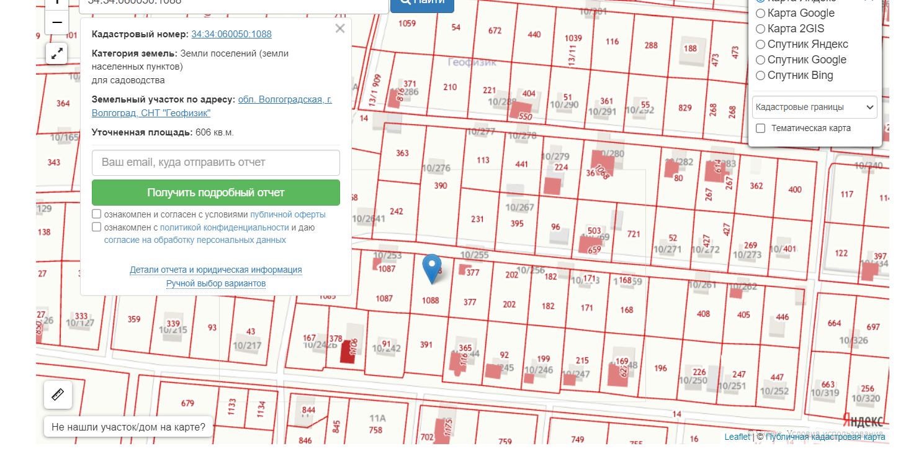Accept публичной оферты terms checkbox
The height and width of the screenshot is (451, 911).
(97, 214)
